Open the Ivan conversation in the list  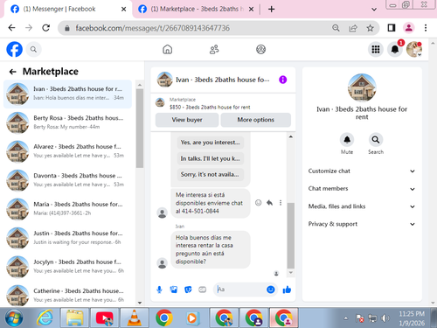click(67, 94)
